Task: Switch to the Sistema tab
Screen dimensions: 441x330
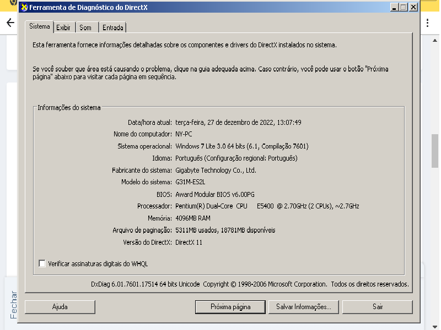Action: click(x=39, y=26)
